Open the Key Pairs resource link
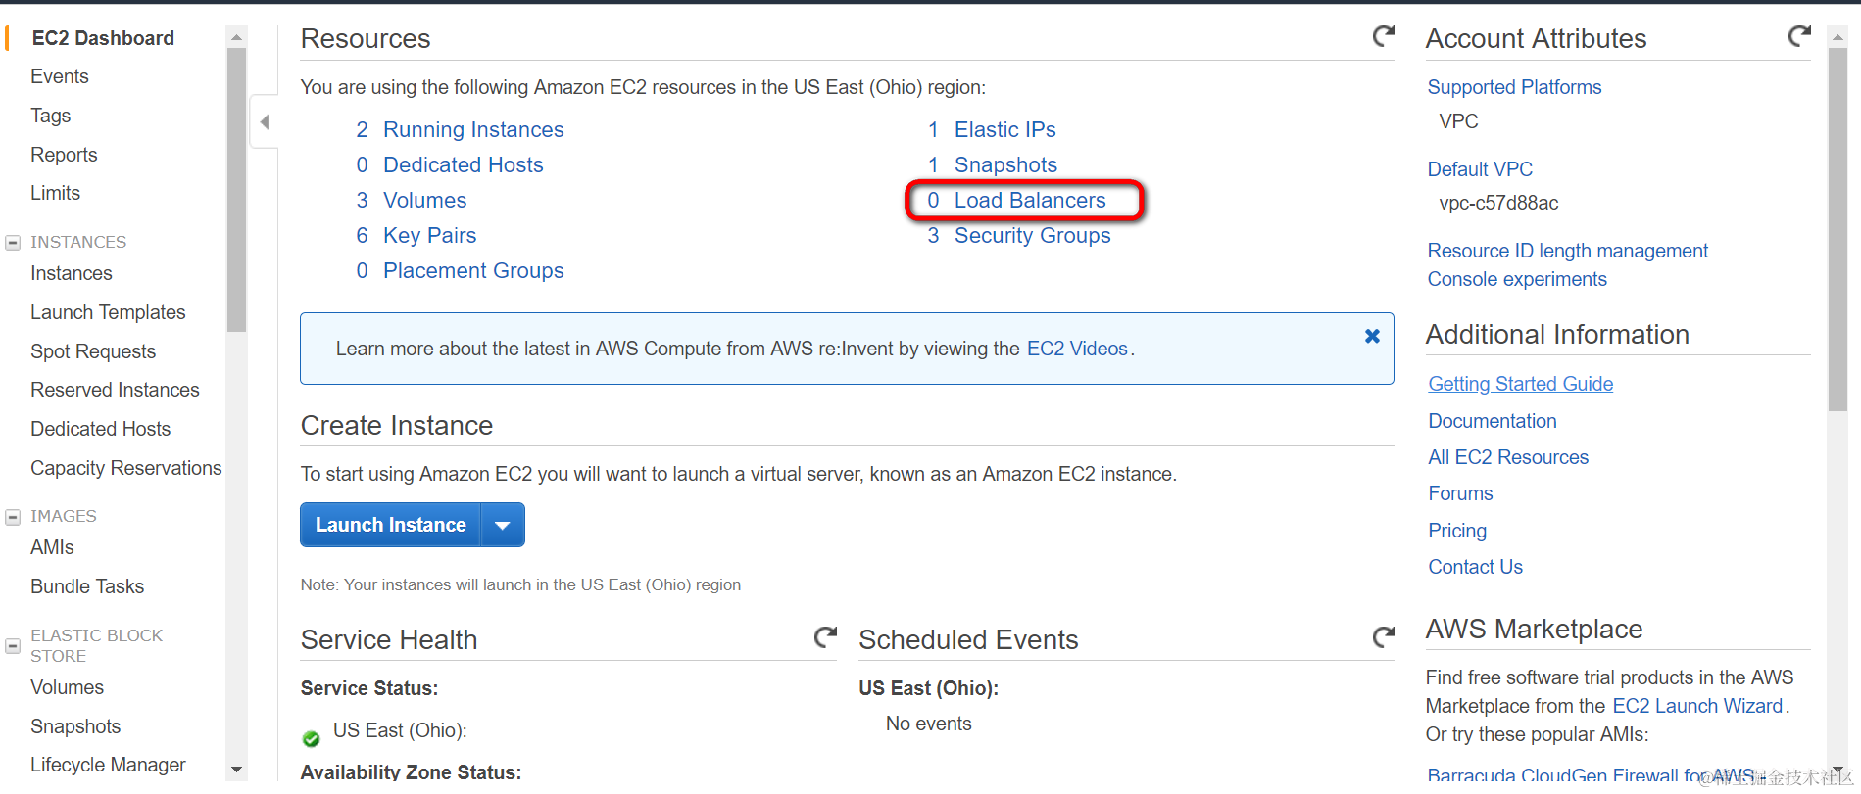 click(x=429, y=235)
